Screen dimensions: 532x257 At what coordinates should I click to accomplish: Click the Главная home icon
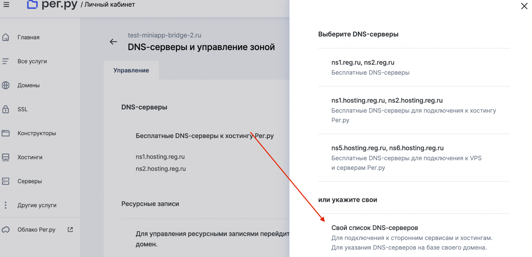tap(6, 37)
